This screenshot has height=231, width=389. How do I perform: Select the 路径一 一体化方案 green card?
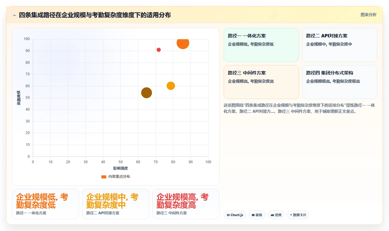tap(261, 45)
